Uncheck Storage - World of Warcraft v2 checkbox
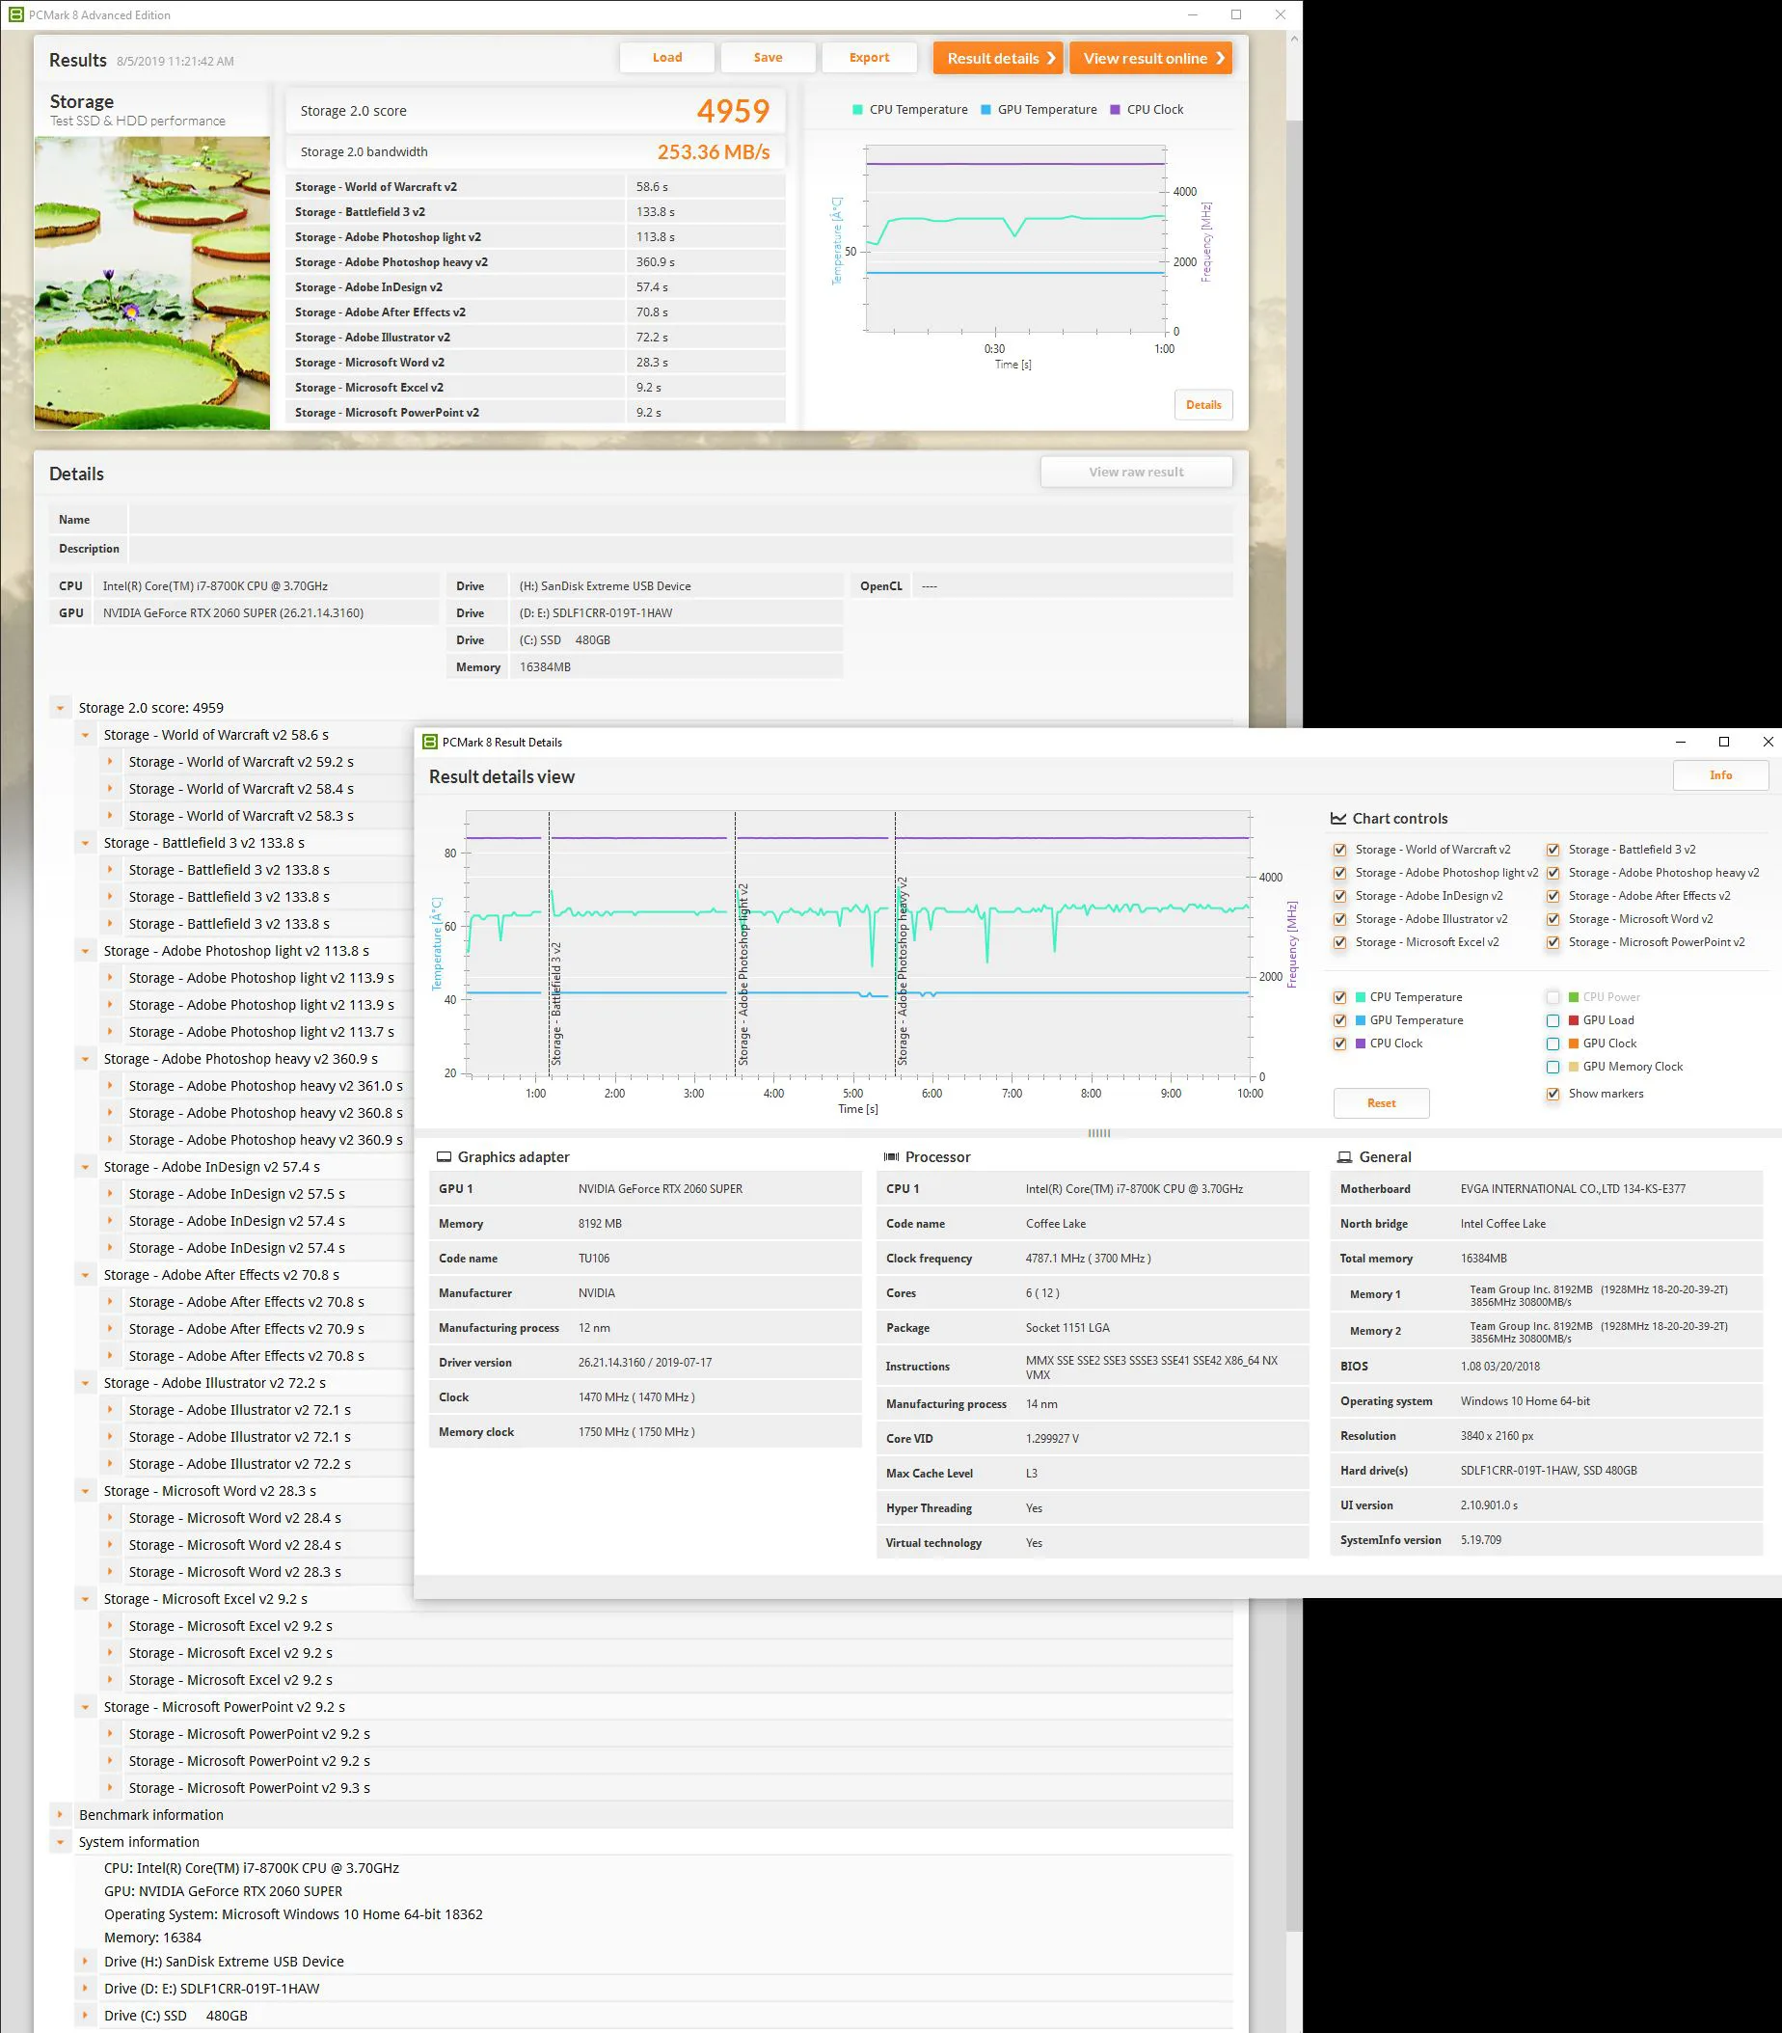 1339,850
